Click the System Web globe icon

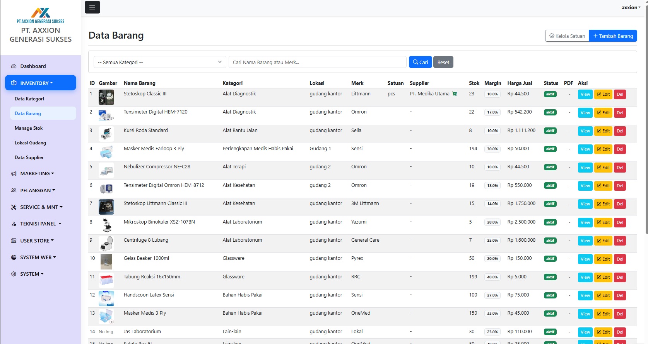(x=14, y=258)
